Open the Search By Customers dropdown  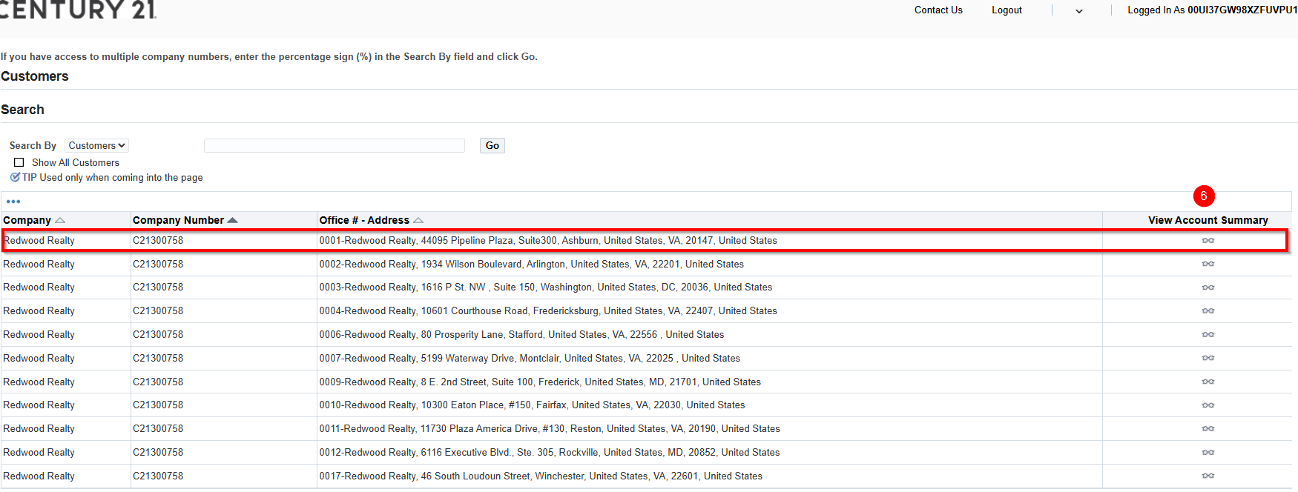pos(96,145)
